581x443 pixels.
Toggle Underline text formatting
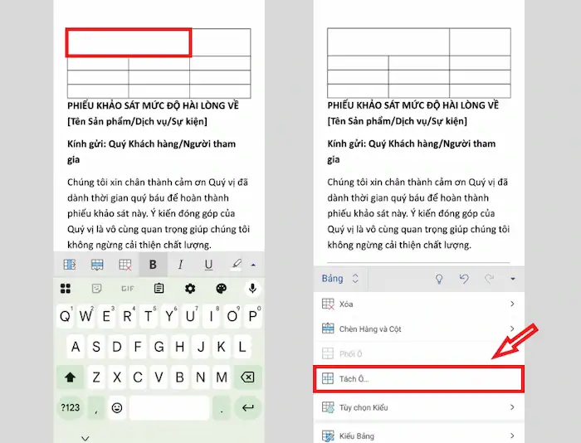point(208,265)
